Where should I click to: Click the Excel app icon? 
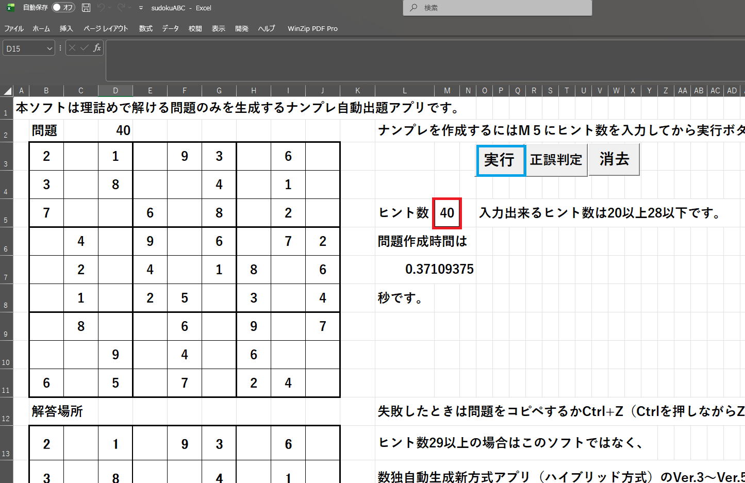tap(10, 8)
